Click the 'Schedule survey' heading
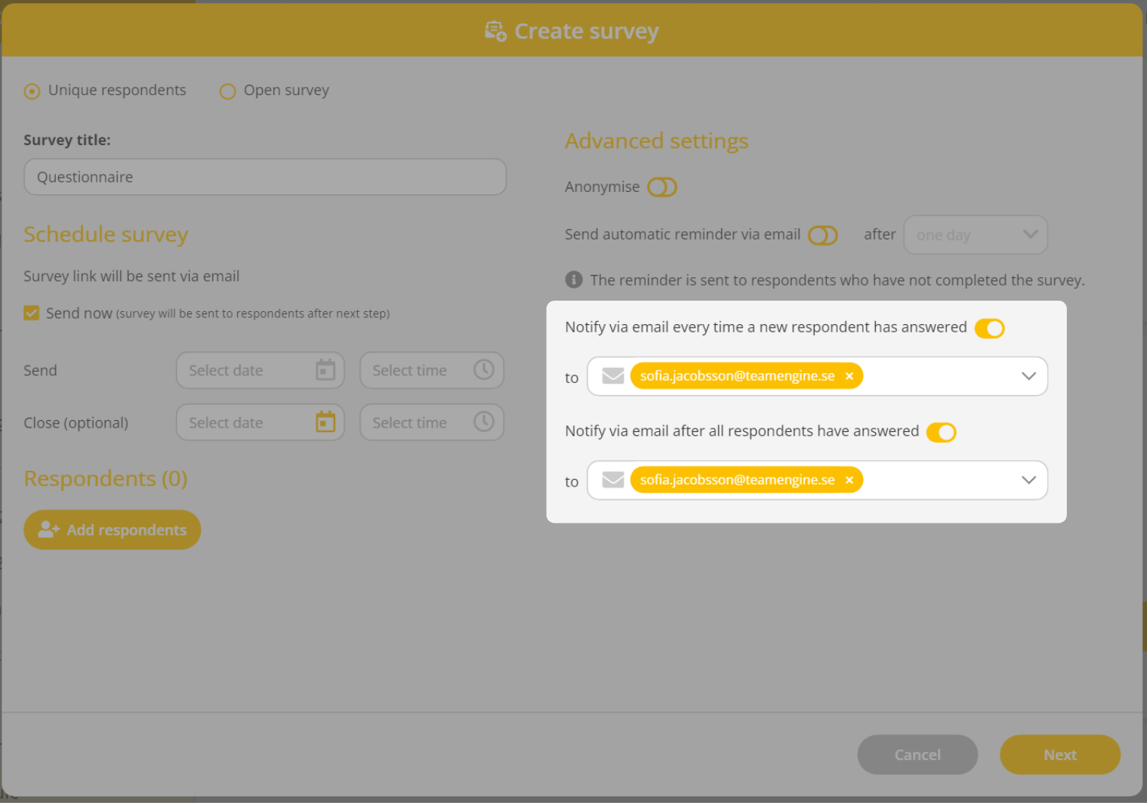 click(106, 235)
